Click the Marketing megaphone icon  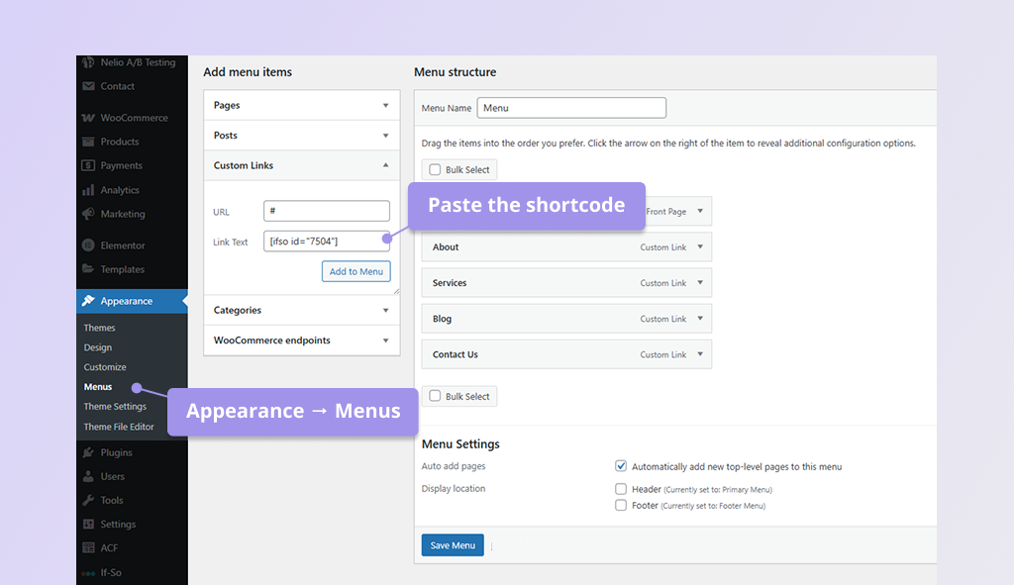click(87, 214)
